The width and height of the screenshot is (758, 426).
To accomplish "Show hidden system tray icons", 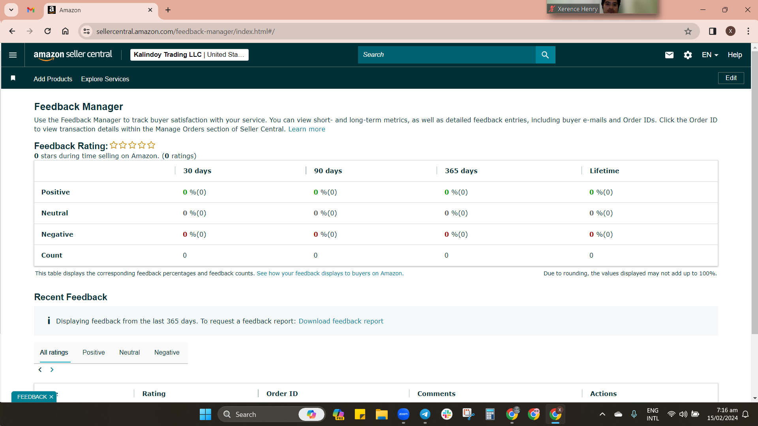I will (x=602, y=414).
